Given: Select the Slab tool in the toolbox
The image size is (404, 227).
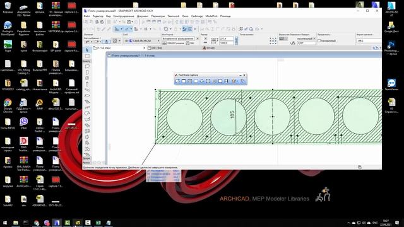Looking at the screenshot, I should 87,95.
